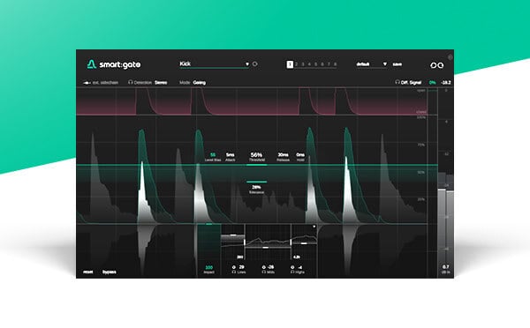Grab the low-mid crossover handle at 203
Image resolution: width=530 pixels, height=328 pixels.
[245, 242]
